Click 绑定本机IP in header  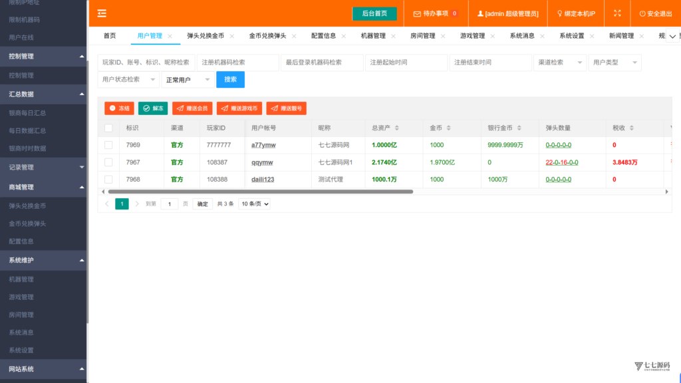point(576,13)
